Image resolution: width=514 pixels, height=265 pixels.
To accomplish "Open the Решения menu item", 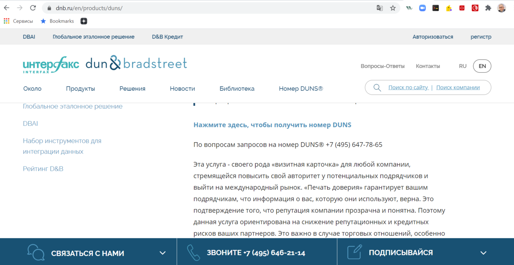I will click(132, 89).
